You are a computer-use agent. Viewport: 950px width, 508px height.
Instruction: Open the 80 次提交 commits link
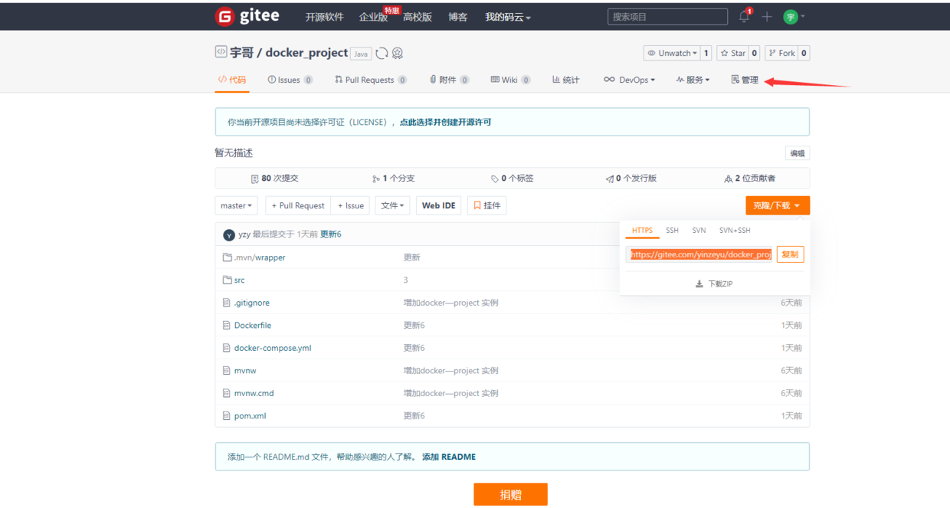274,179
